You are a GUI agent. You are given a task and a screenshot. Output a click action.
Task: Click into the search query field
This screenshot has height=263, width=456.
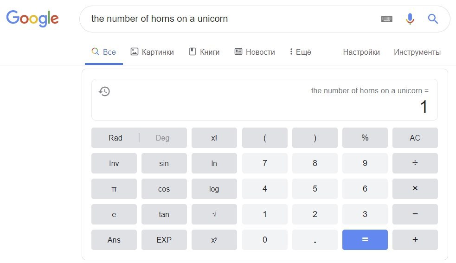tap(227, 19)
